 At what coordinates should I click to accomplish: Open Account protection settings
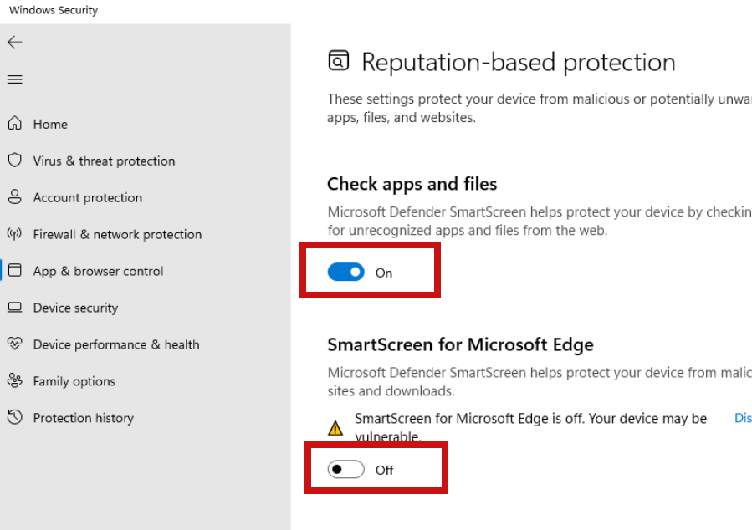click(87, 197)
